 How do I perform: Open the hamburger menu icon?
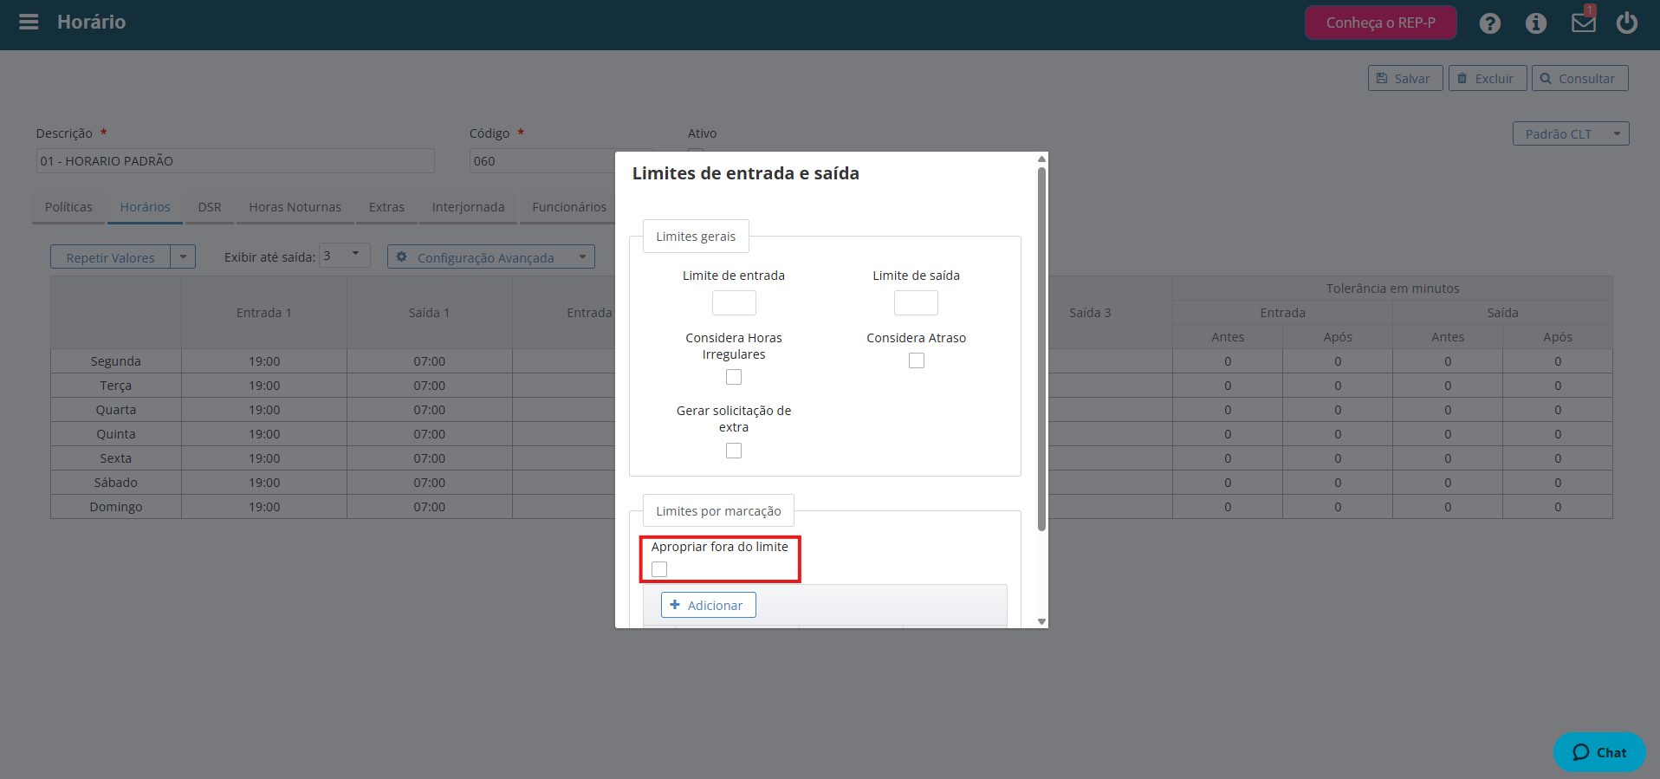click(29, 22)
